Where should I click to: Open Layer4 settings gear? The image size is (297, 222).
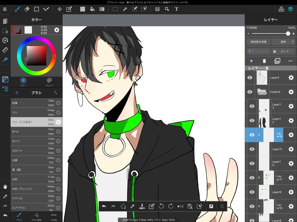291,77
